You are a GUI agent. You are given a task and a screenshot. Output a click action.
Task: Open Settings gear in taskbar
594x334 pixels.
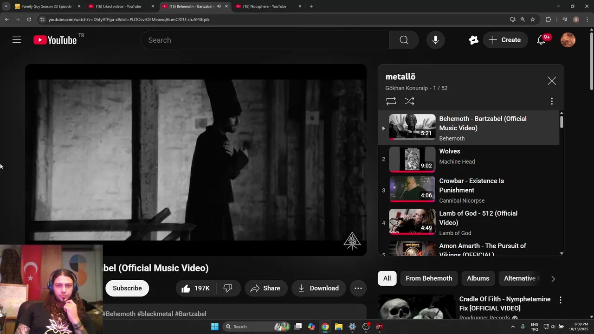pyautogui.click(x=352, y=327)
